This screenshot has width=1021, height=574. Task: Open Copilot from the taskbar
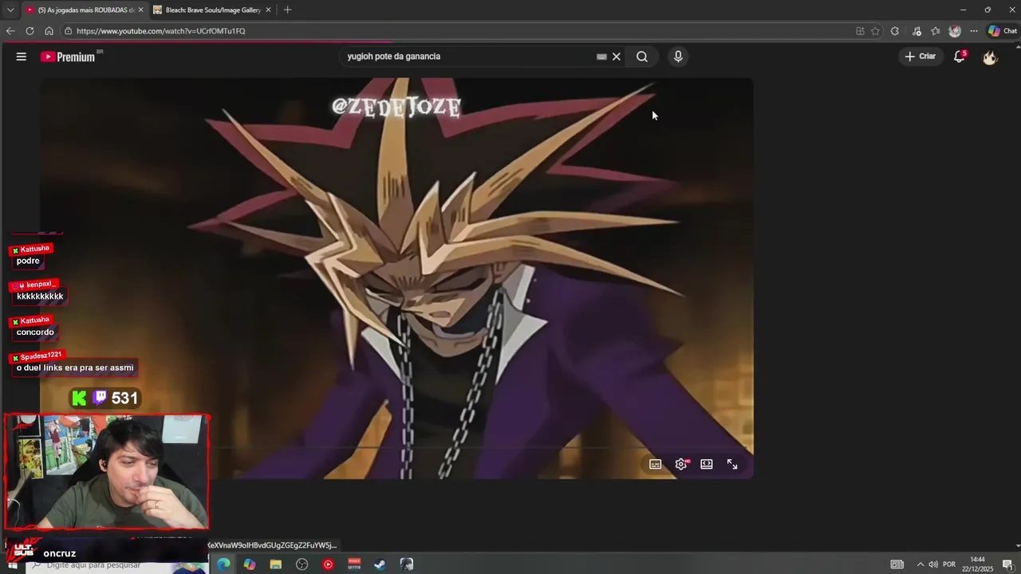250,564
